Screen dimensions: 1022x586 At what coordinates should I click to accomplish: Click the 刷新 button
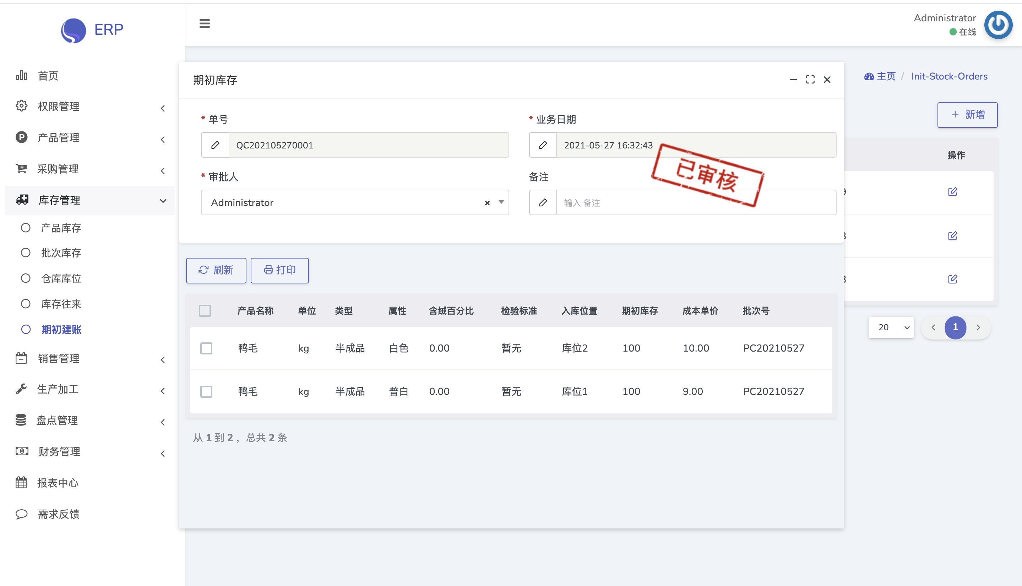(x=216, y=271)
